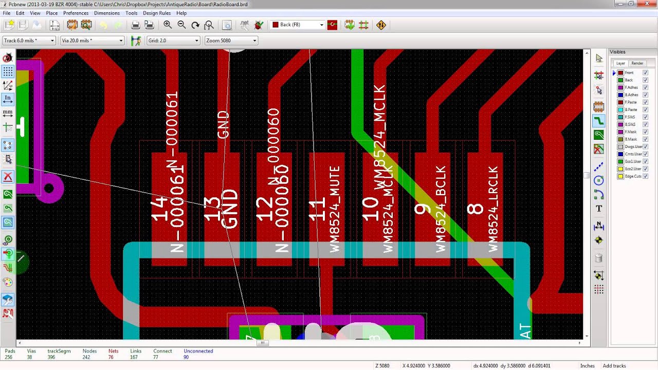Open the Place menu
The height and width of the screenshot is (370, 658).
point(52,13)
